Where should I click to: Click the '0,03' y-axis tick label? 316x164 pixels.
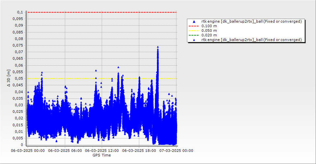[x=19, y=105]
